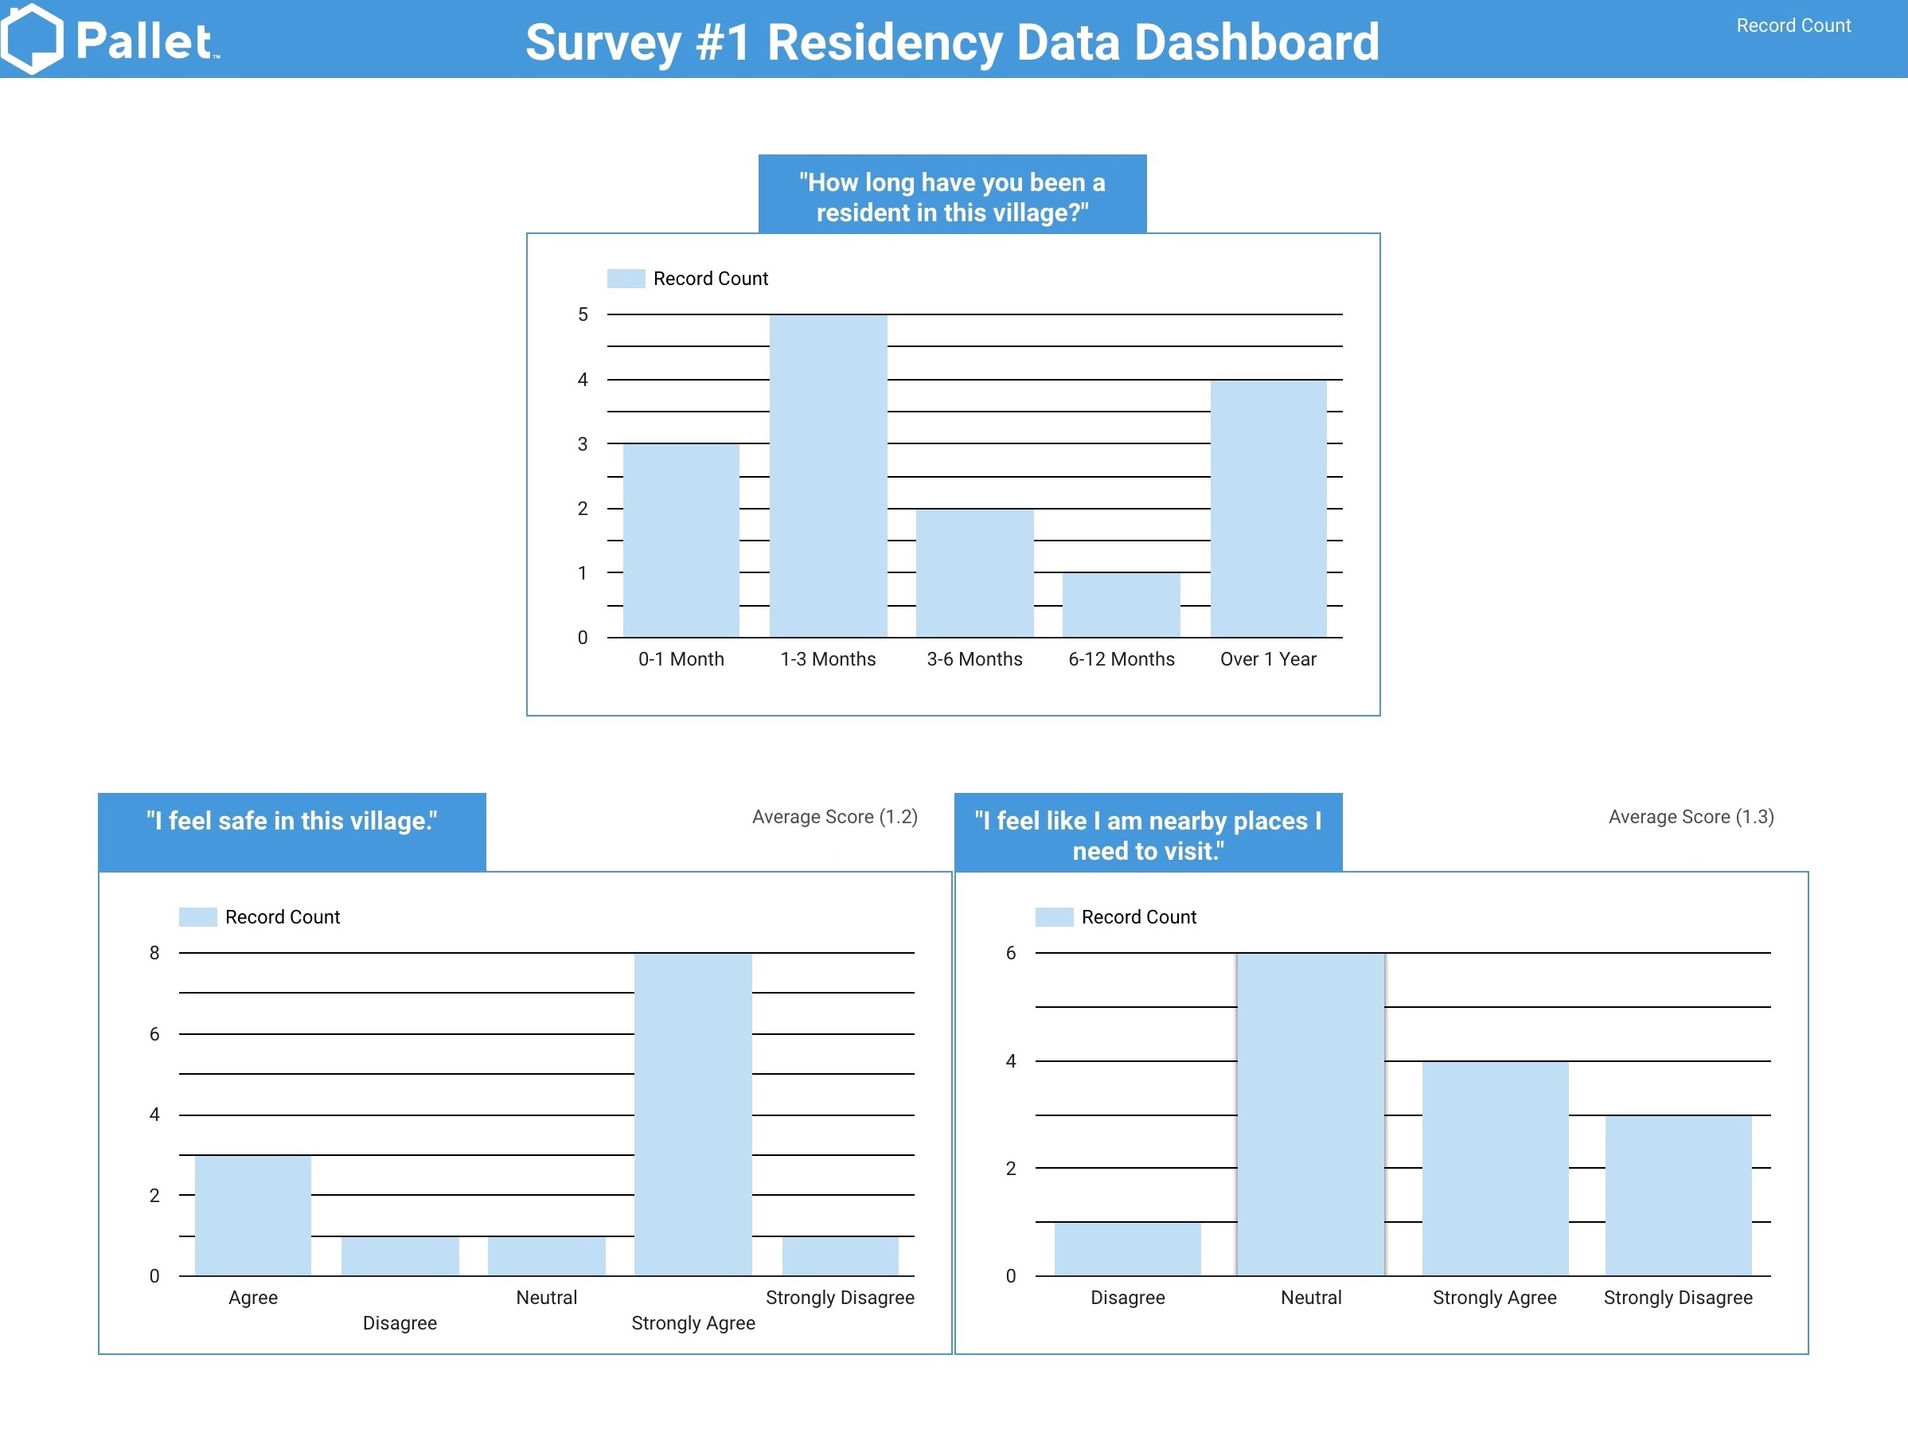
Task: Click the Record Count label in header
Action: pos(1793,26)
